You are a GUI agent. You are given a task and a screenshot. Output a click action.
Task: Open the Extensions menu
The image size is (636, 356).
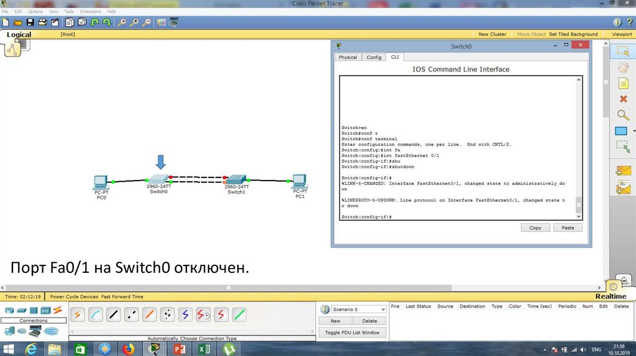(x=91, y=11)
